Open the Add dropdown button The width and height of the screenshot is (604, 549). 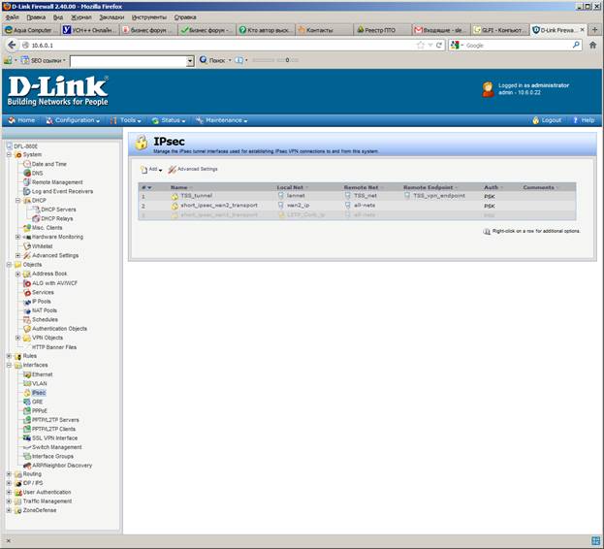(151, 170)
